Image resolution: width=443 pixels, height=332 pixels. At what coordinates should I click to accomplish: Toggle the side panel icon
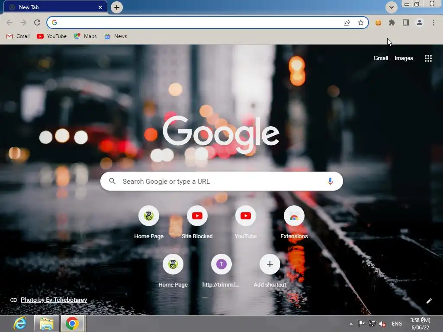tap(406, 22)
